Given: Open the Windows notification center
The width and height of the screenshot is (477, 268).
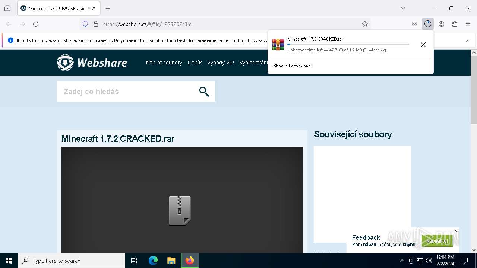Looking at the screenshot, I should click(465, 261).
